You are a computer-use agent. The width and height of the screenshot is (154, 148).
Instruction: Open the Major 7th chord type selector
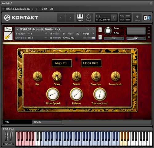tap(62, 63)
